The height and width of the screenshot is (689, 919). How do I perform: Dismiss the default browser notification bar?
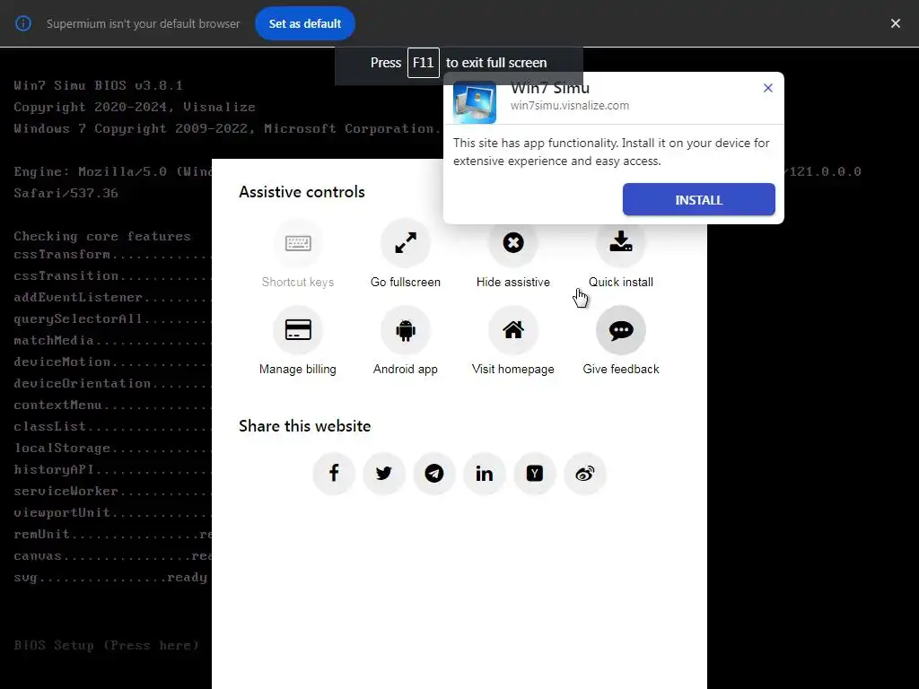895,23
